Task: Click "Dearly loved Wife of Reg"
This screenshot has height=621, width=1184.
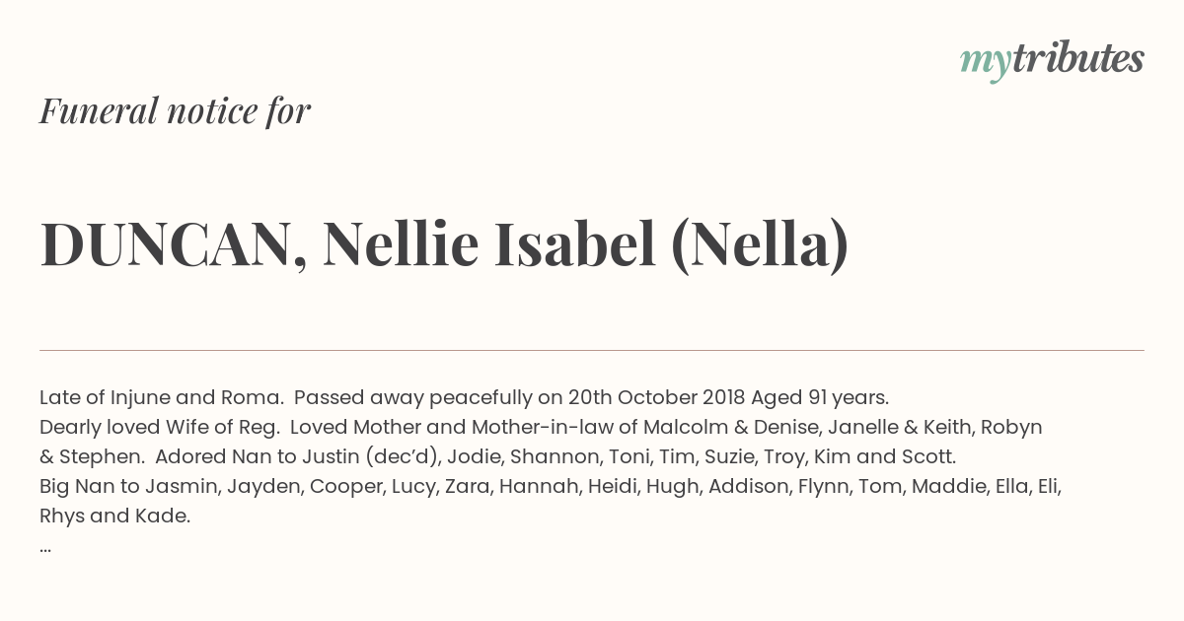Action: click(159, 427)
